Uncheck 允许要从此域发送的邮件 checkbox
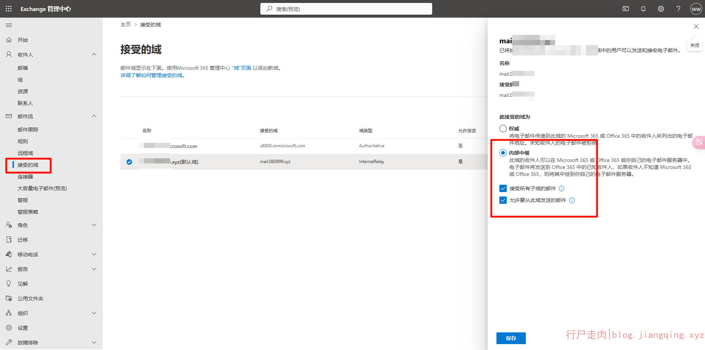Viewport: 705px width, 350px height. (x=503, y=200)
